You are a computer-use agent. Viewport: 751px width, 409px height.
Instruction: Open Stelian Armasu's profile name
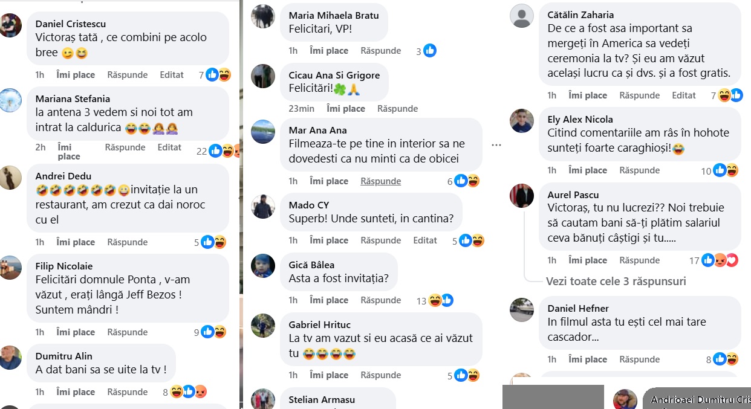tap(322, 399)
